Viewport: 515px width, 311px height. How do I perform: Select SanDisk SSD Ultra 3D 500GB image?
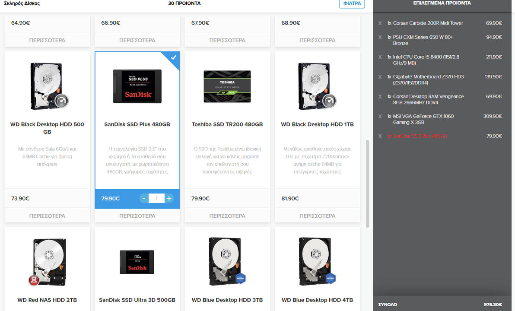pos(137,262)
